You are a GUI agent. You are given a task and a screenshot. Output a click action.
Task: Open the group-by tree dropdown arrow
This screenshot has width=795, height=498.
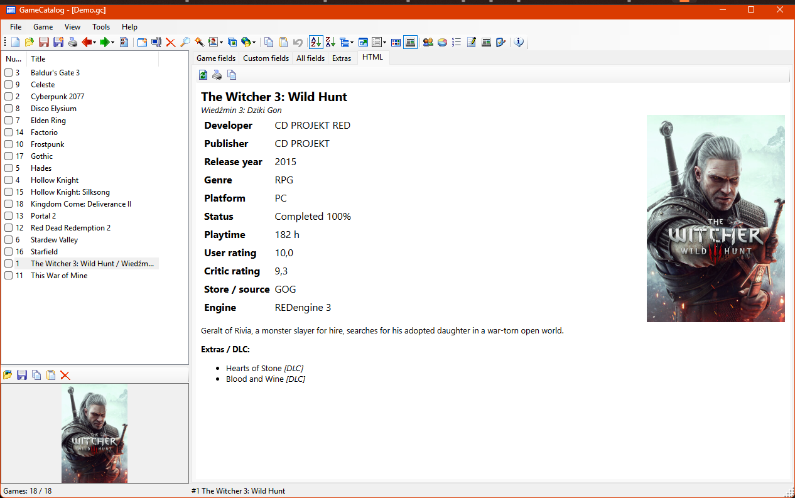coord(352,42)
